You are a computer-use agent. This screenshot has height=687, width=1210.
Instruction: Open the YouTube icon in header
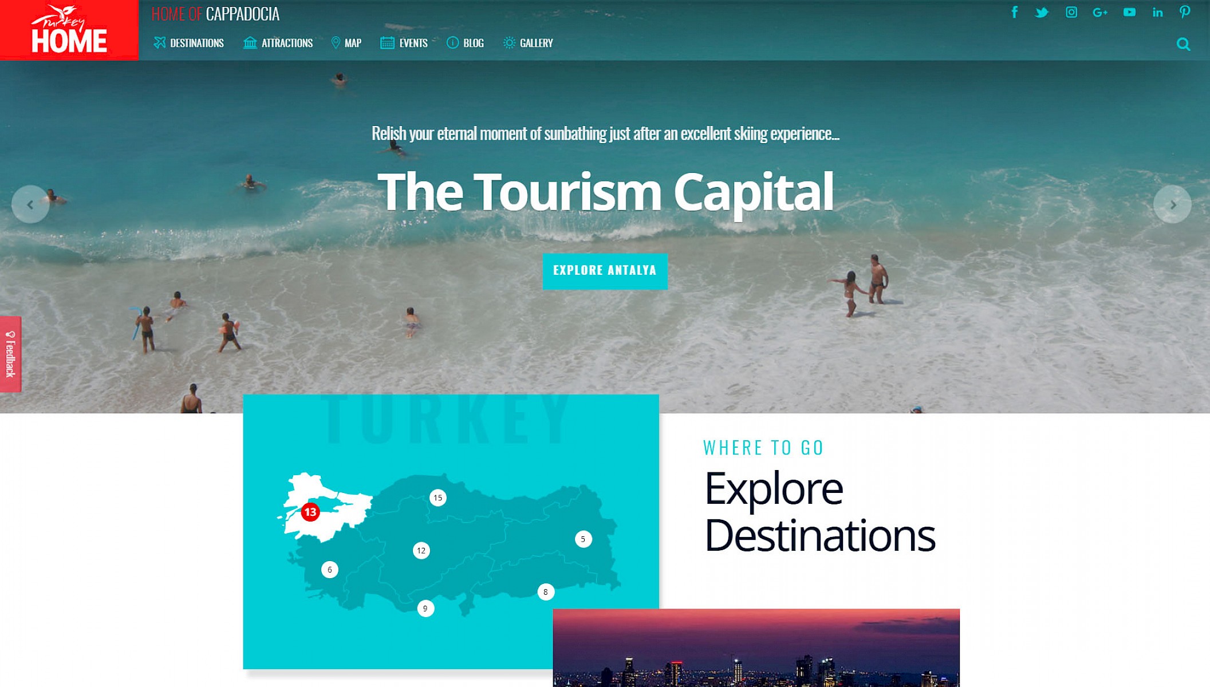[x=1129, y=12]
